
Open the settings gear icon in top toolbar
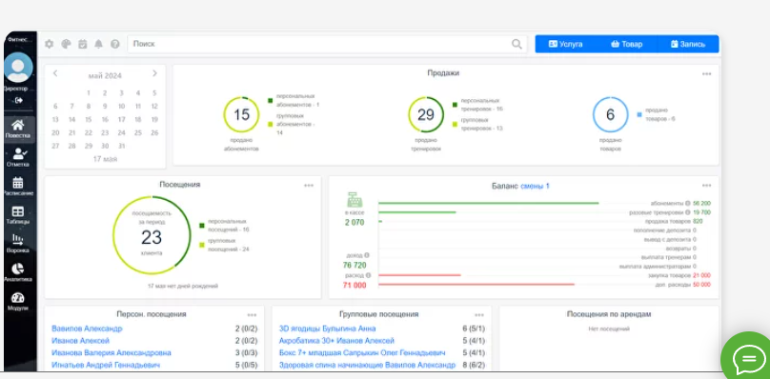point(50,44)
